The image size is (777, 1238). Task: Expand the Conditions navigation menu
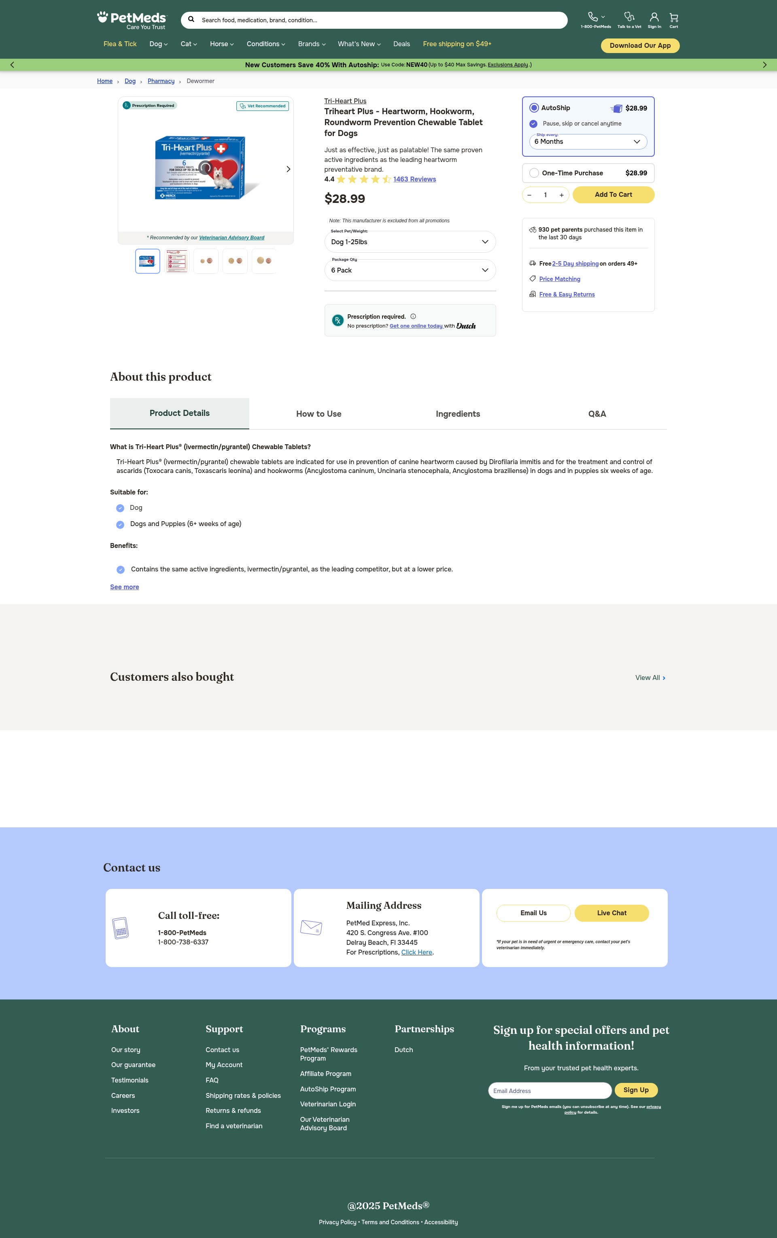(266, 44)
